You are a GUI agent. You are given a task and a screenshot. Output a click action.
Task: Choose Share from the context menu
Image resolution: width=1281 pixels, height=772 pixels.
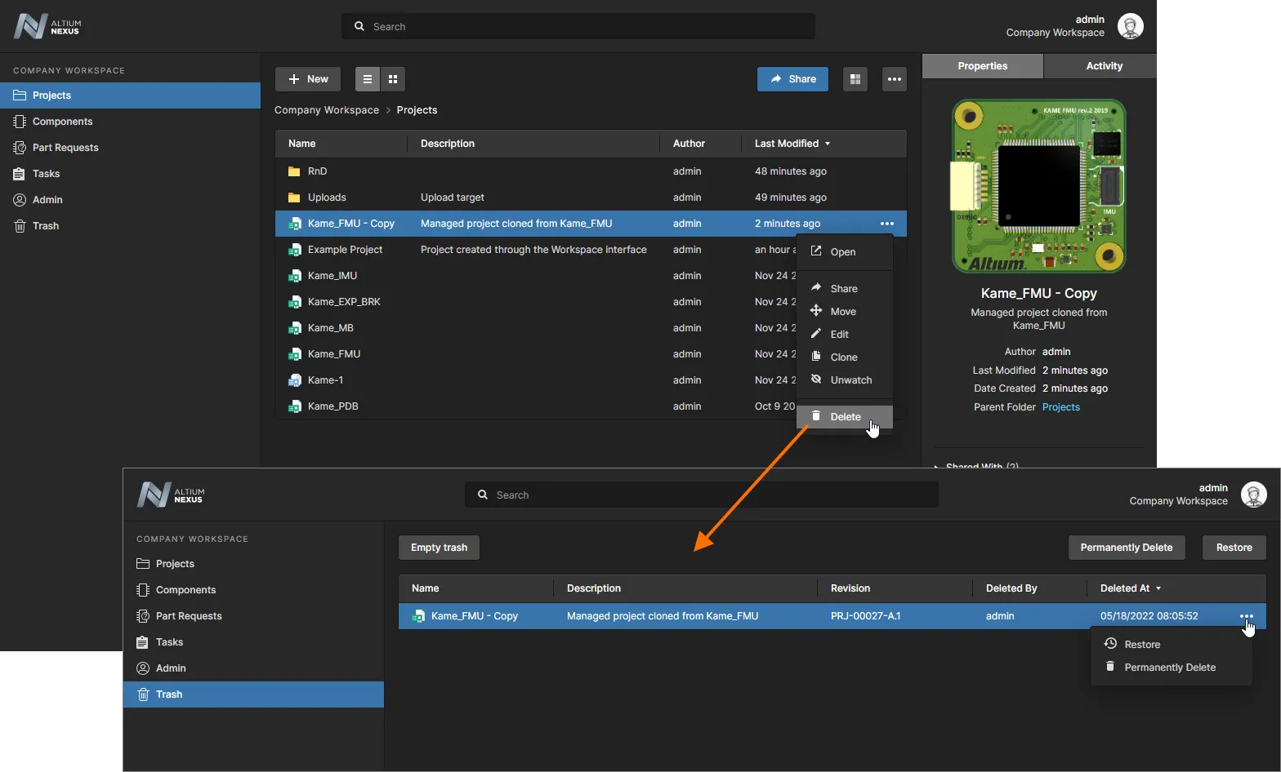pyautogui.click(x=844, y=289)
